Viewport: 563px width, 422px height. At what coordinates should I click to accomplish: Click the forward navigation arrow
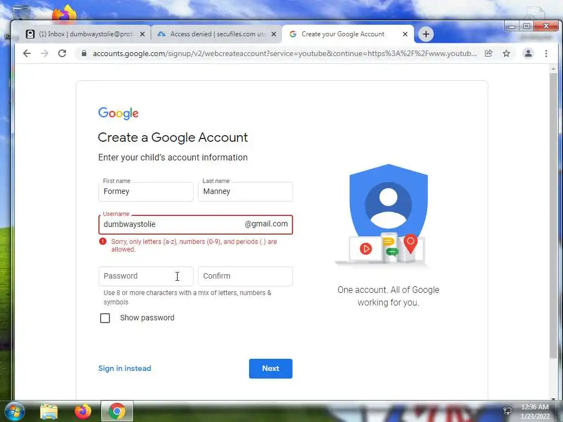coord(44,53)
